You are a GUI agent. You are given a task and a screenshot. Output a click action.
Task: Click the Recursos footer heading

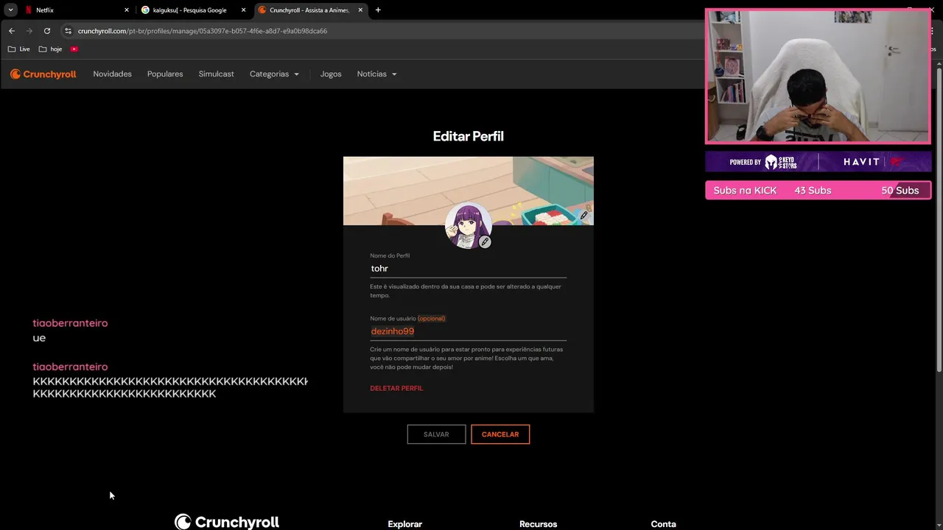click(x=538, y=524)
